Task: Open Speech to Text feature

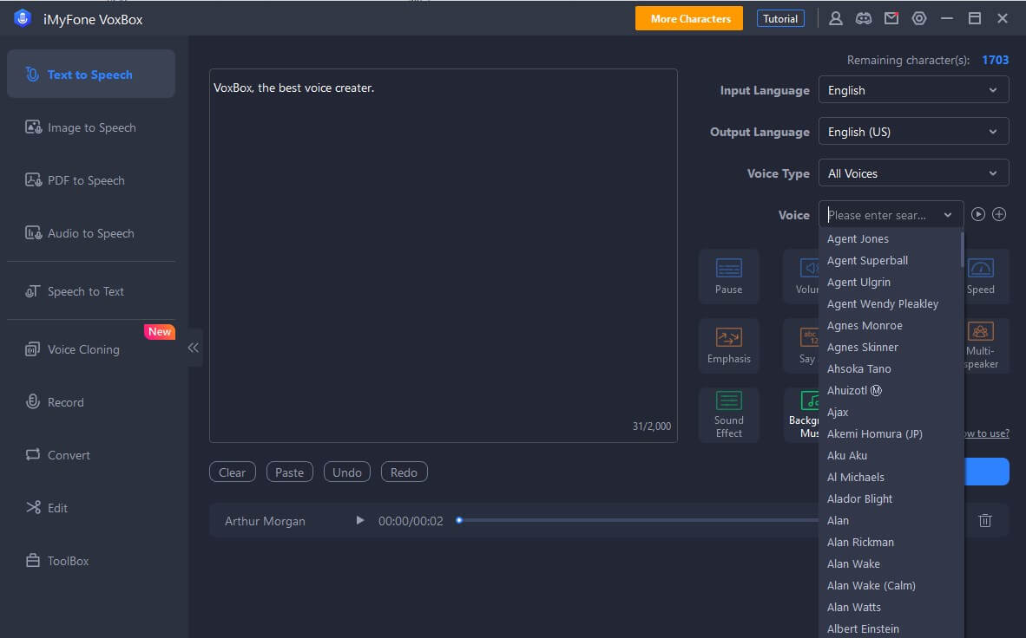Action: point(91,291)
